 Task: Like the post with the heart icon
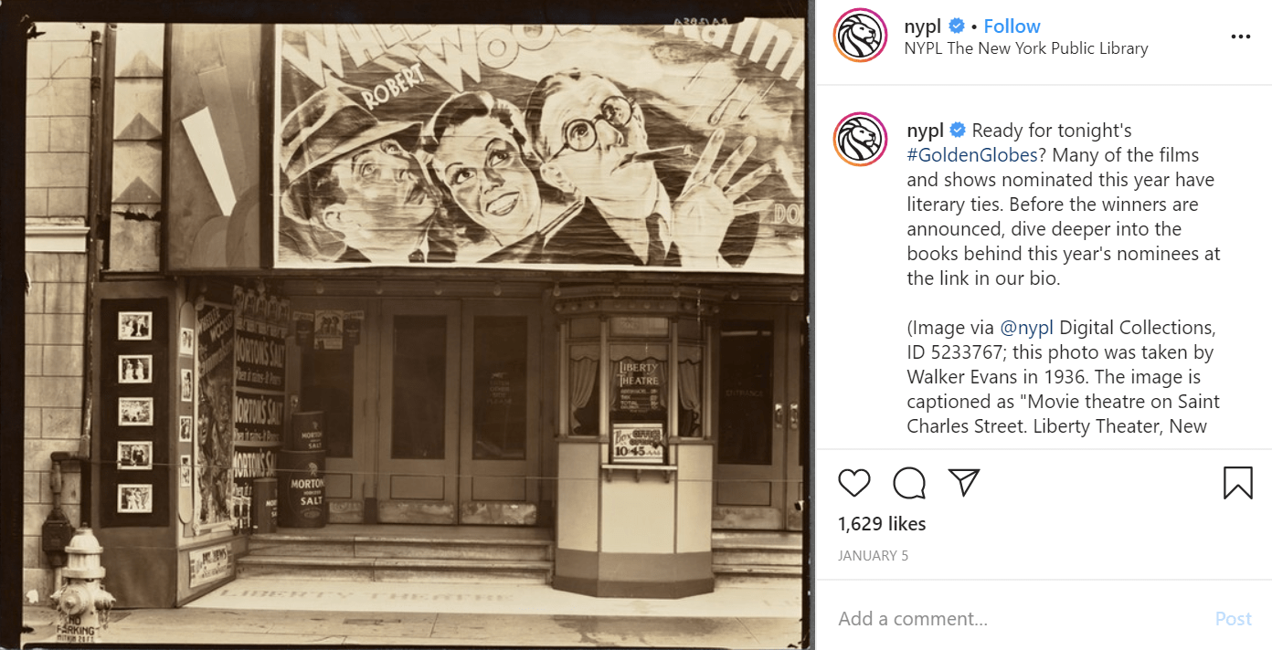(854, 482)
